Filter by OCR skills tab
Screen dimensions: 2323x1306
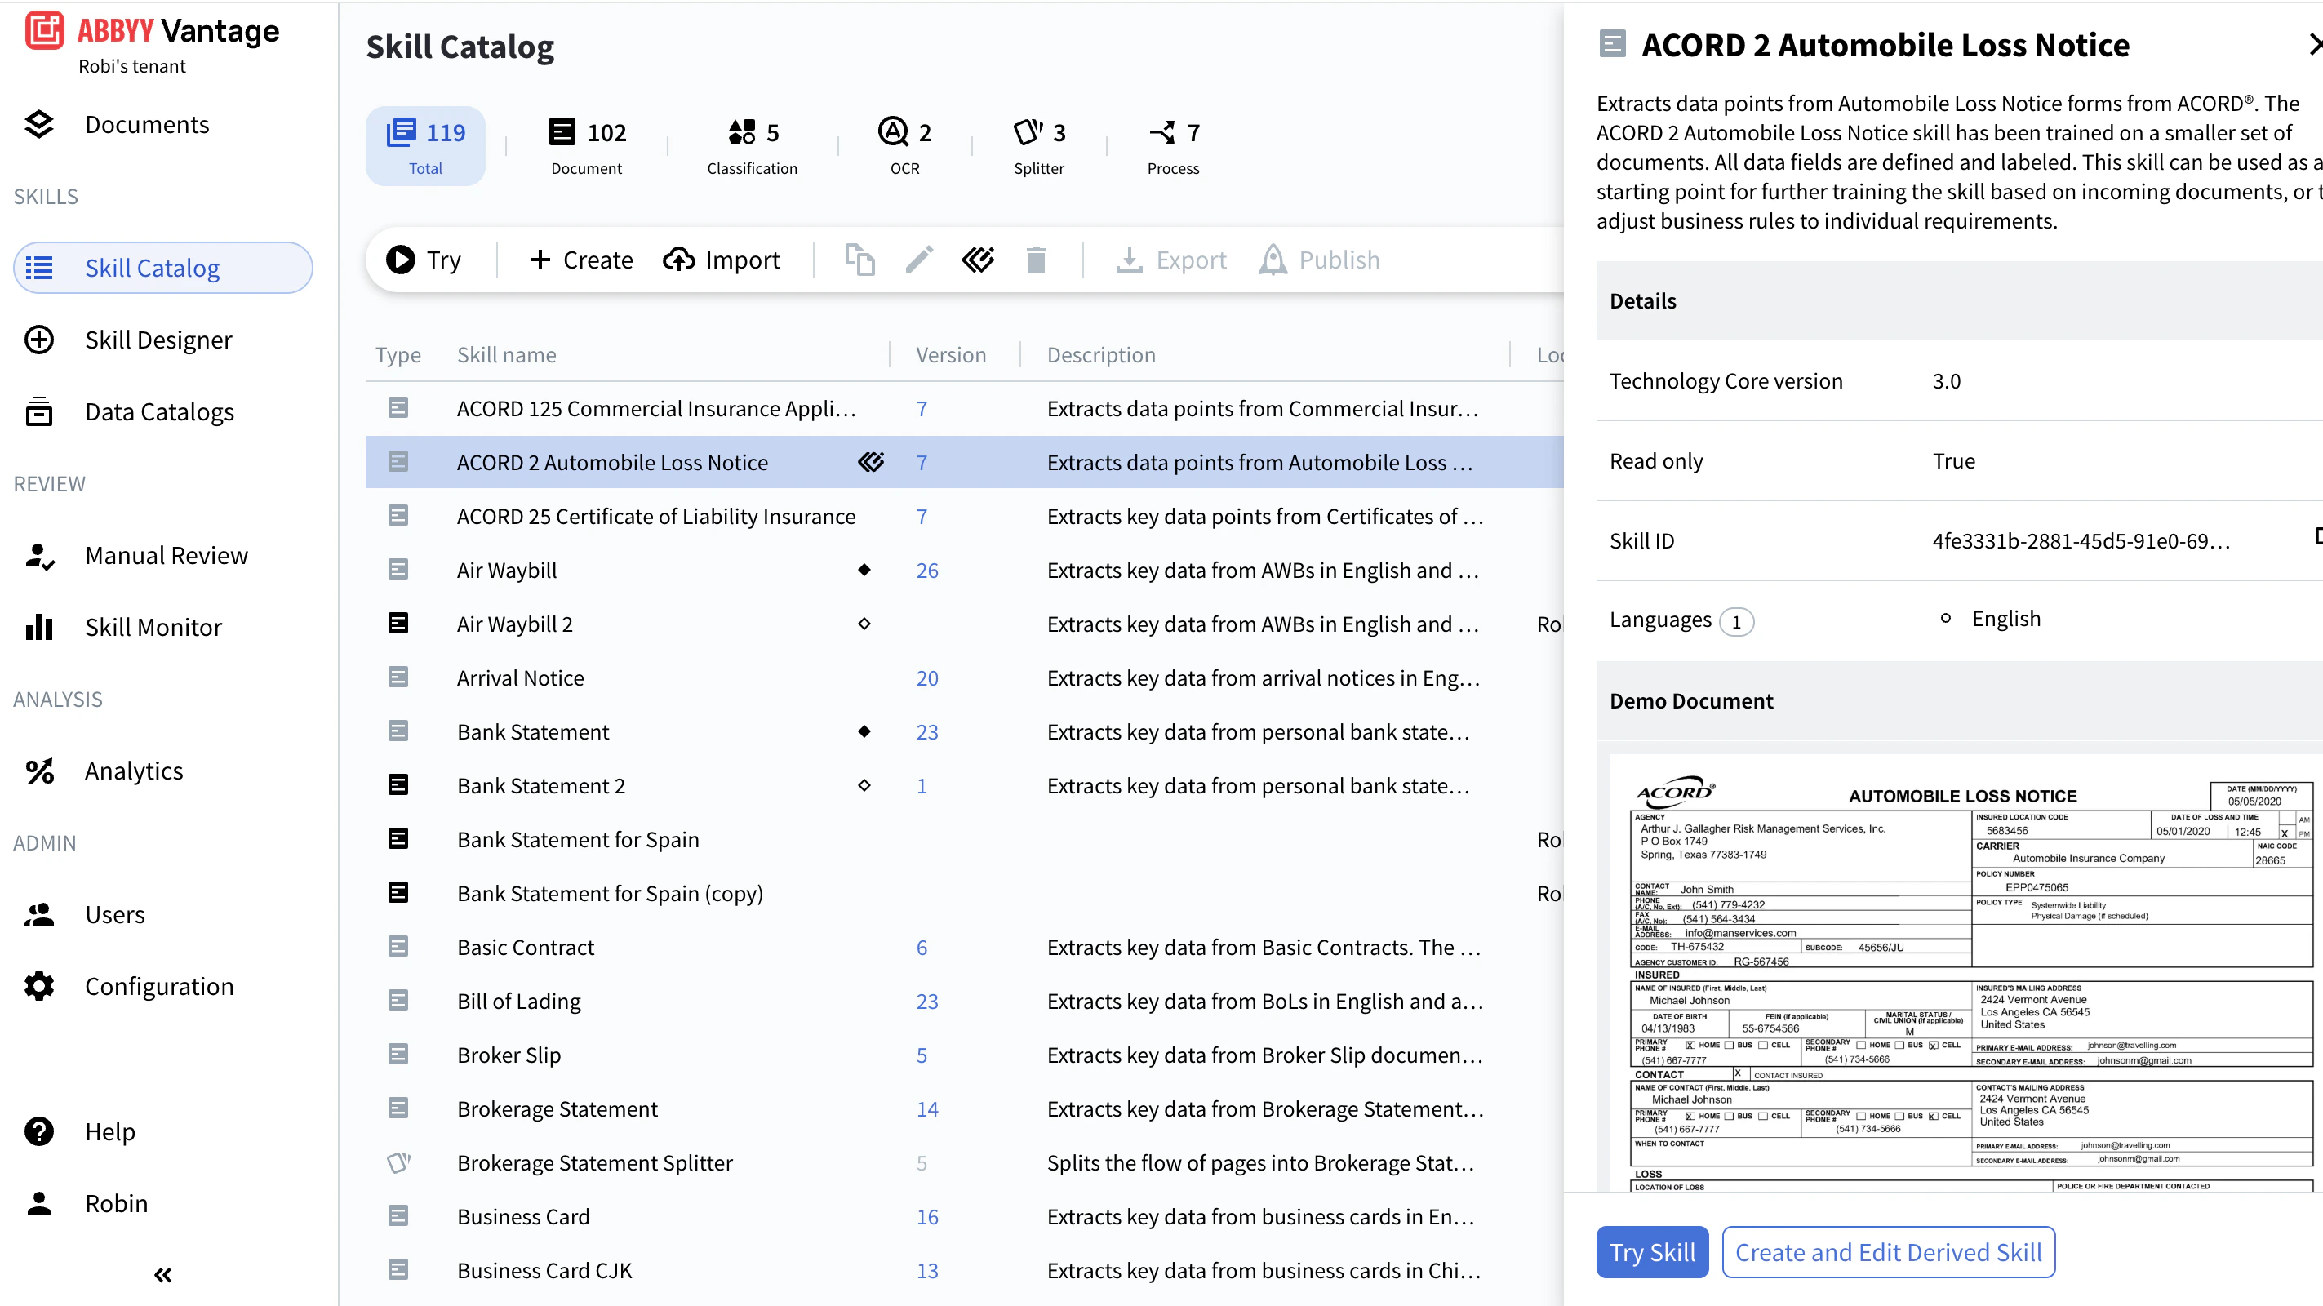click(904, 146)
